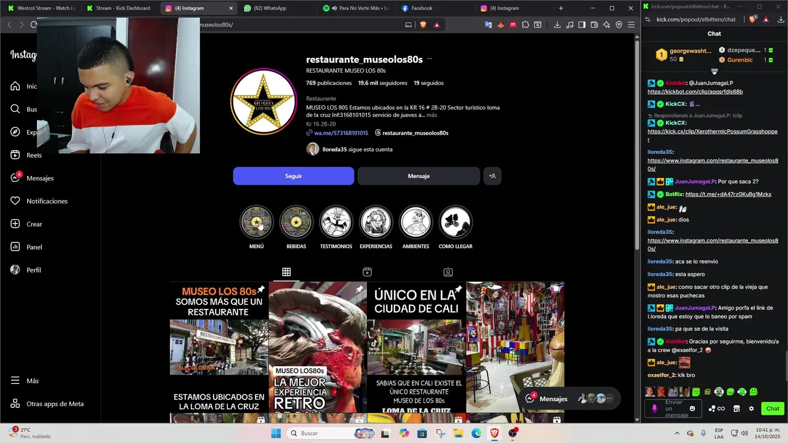788x443 pixels.
Task: Open the COMO LLEGAR story highlight
Action: pos(456,222)
